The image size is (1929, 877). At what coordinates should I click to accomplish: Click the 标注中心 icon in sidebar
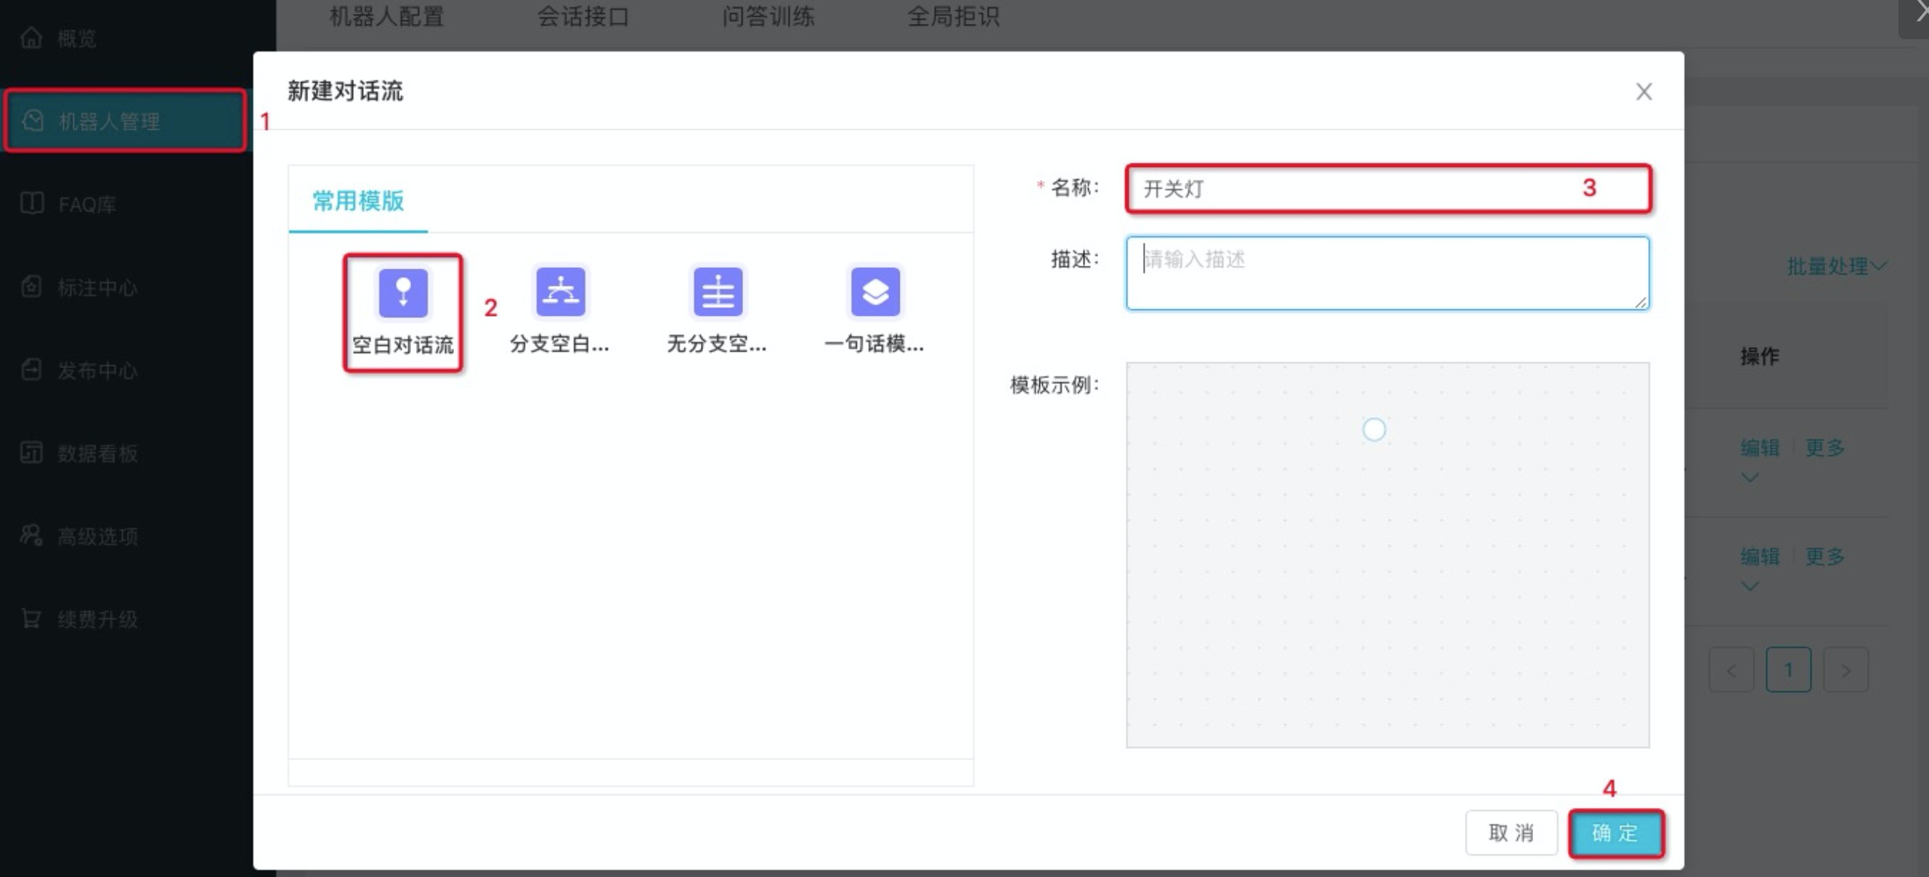coord(31,287)
